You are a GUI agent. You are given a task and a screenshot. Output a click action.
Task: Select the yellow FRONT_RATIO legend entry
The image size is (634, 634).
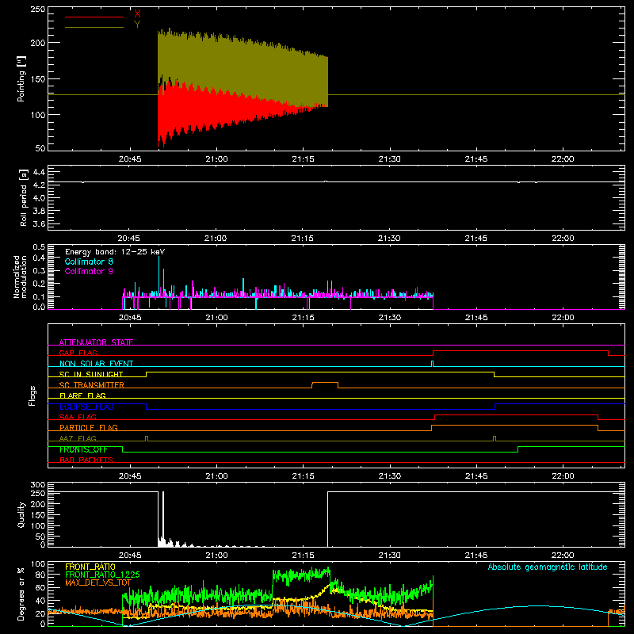tap(90, 567)
